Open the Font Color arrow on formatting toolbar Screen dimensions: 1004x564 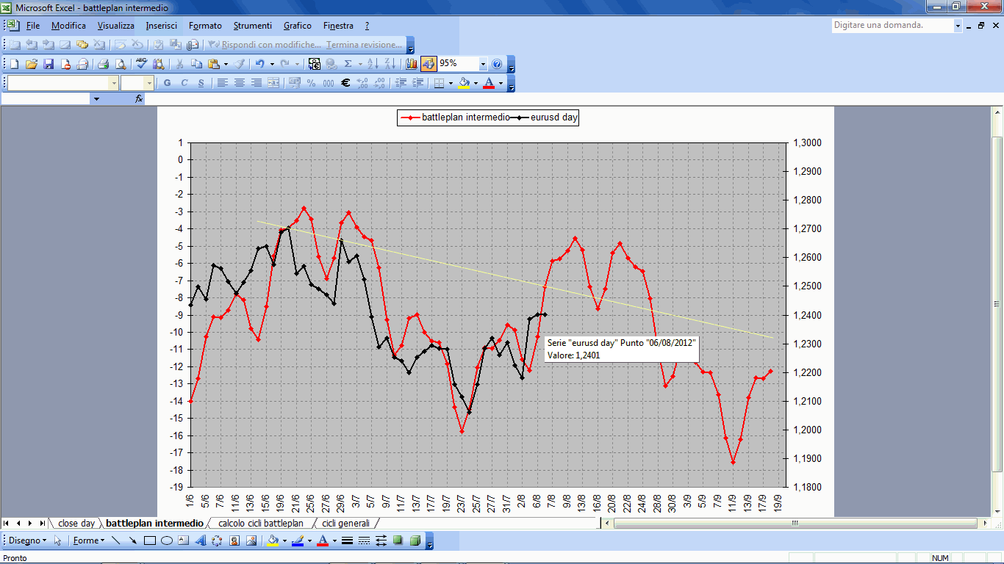(501, 83)
